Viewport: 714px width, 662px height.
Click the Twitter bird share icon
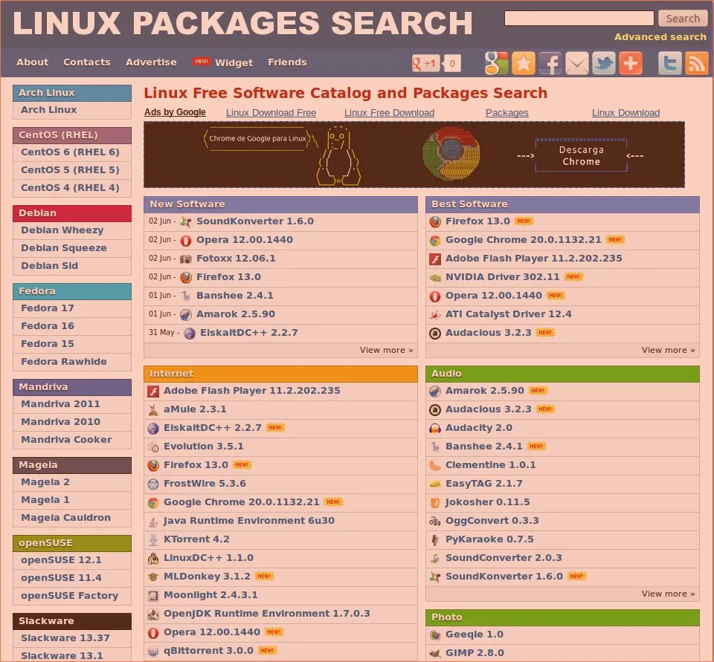[x=604, y=63]
